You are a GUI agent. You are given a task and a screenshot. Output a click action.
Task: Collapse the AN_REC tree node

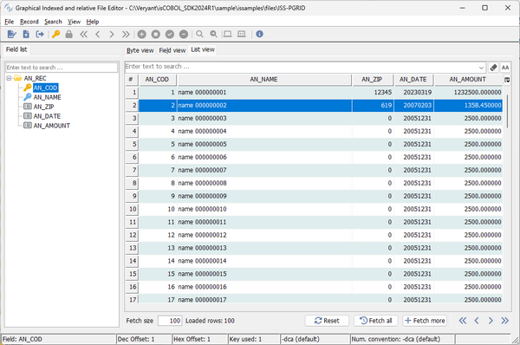[x=9, y=78]
